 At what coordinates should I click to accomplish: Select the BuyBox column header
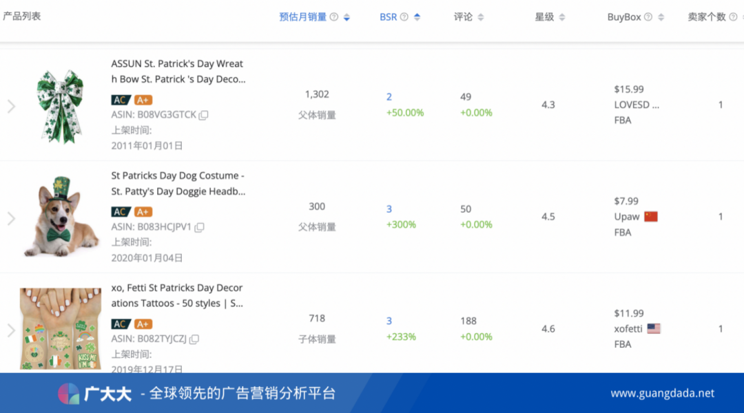click(x=624, y=17)
